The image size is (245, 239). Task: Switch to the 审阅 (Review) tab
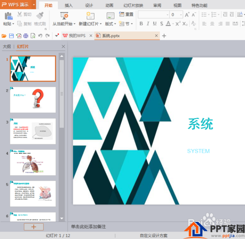coord(157,5)
